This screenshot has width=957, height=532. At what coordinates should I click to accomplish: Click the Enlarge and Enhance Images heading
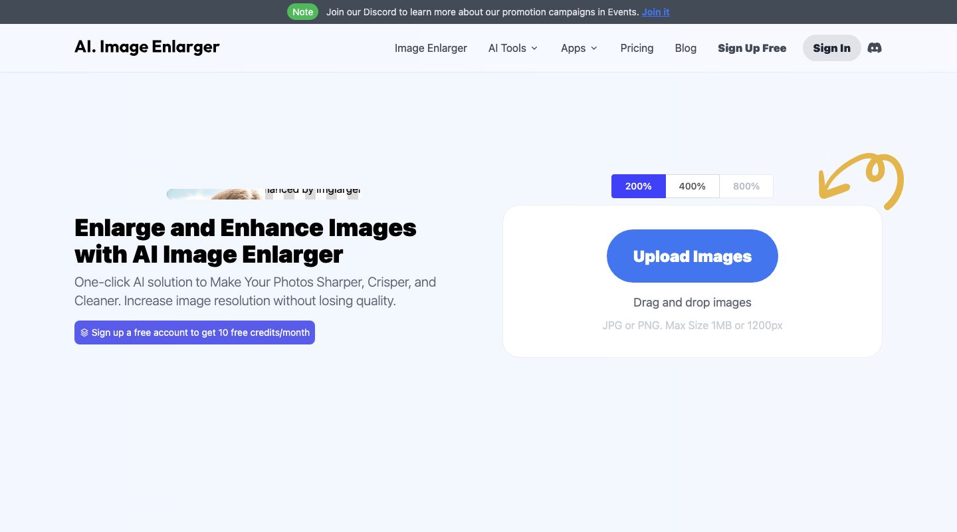click(x=245, y=241)
